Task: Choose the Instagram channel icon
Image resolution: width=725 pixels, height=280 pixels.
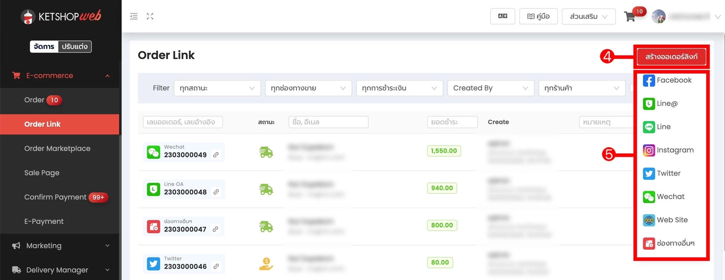Action: click(649, 150)
